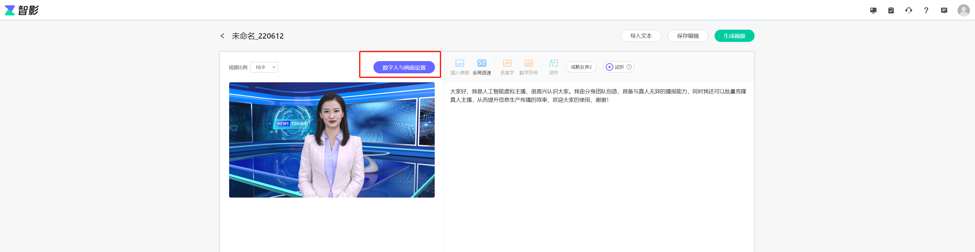Click the 视频比例 label
This screenshot has height=252, width=975.
[x=238, y=67]
